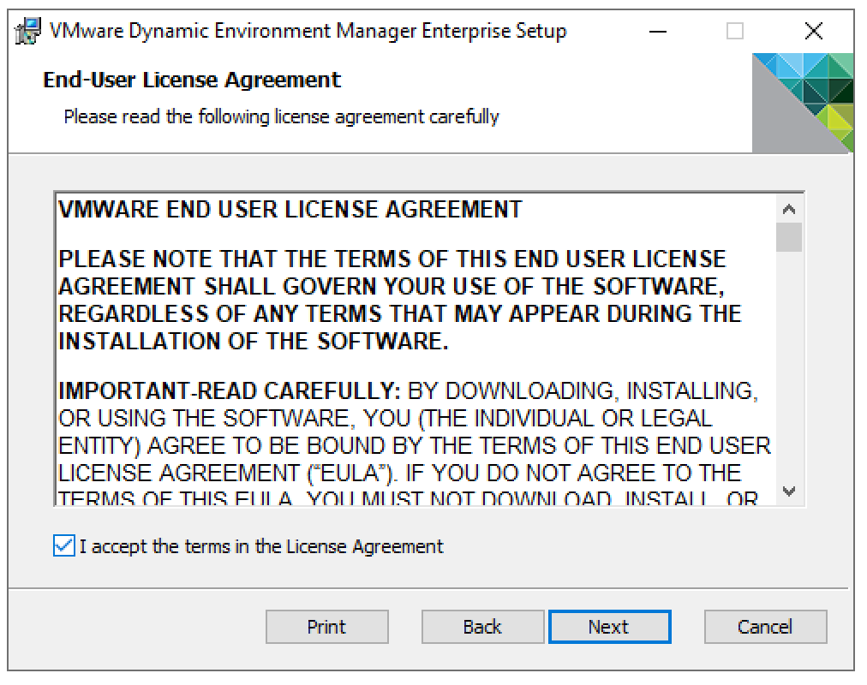Proceed with the Next button

[609, 627]
